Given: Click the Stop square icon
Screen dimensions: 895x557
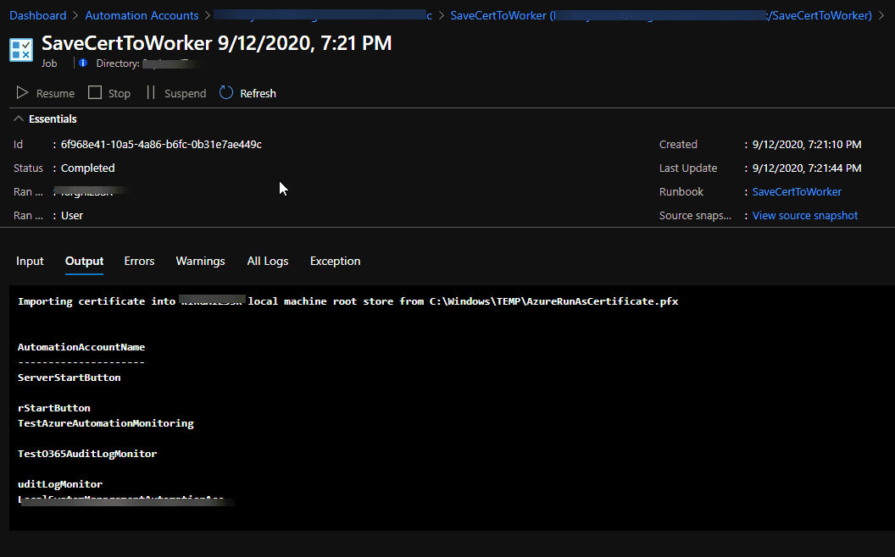Looking at the screenshot, I should pos(95,92).
